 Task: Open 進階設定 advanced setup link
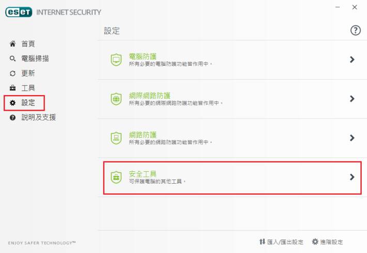(327, 242)
